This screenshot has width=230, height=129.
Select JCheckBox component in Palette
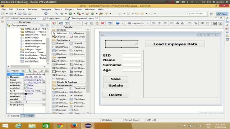(60, 96)
